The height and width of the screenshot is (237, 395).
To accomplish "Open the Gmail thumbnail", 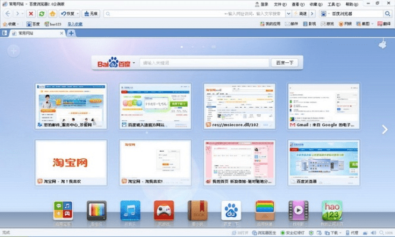I will [x=324, y=106].
